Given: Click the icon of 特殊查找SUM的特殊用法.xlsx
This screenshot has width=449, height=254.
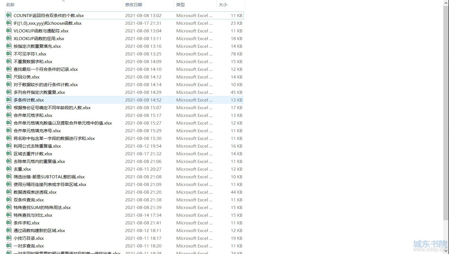Looking at the screenshot, I should [9, 207].
